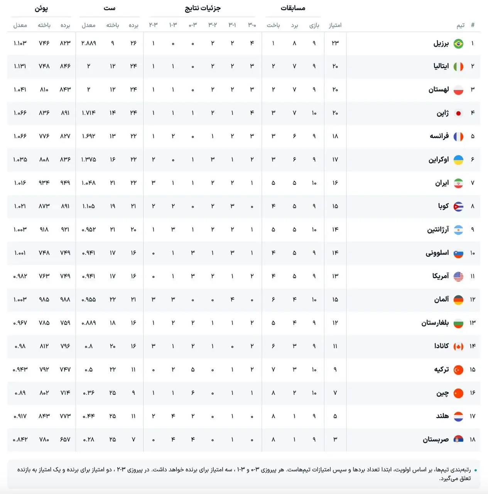Click the تیم column header

click(x=461, y=25)
